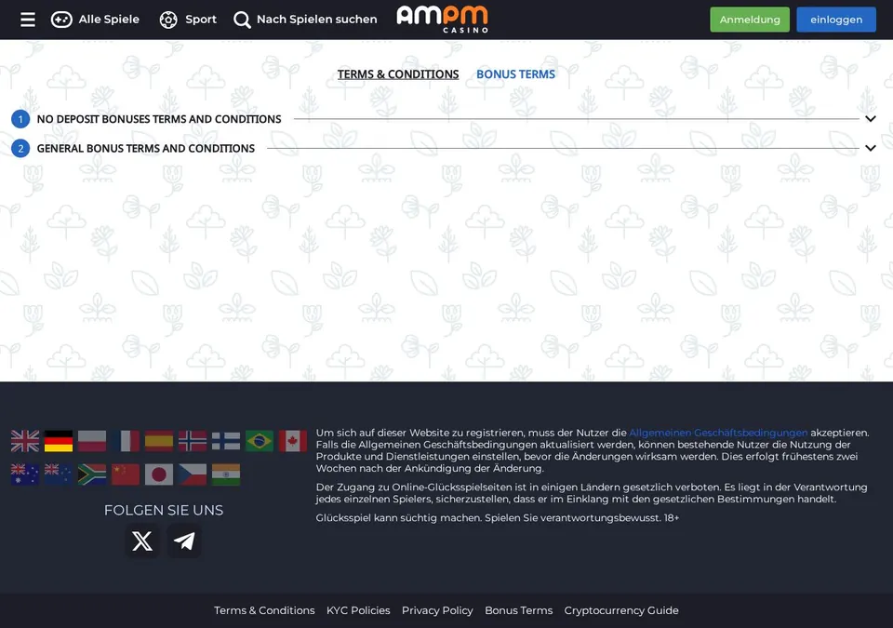Select the Czech flag

coord(193,474)
